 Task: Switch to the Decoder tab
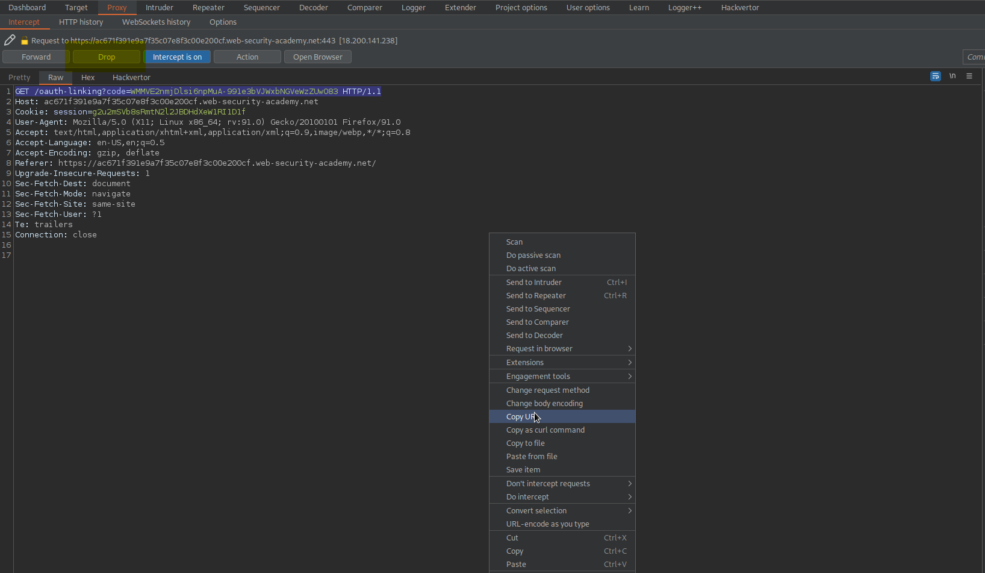coord(314,7)
